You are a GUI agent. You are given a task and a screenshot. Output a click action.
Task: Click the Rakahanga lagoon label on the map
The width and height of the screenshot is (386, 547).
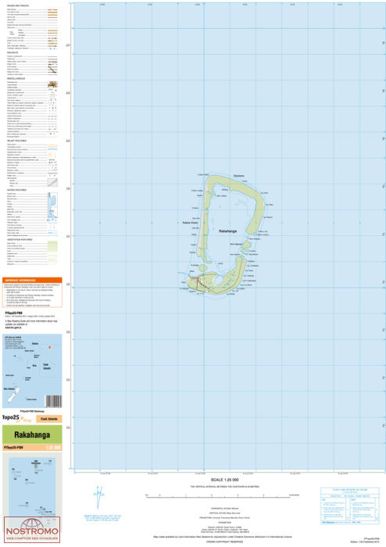(x=227, y=231)
